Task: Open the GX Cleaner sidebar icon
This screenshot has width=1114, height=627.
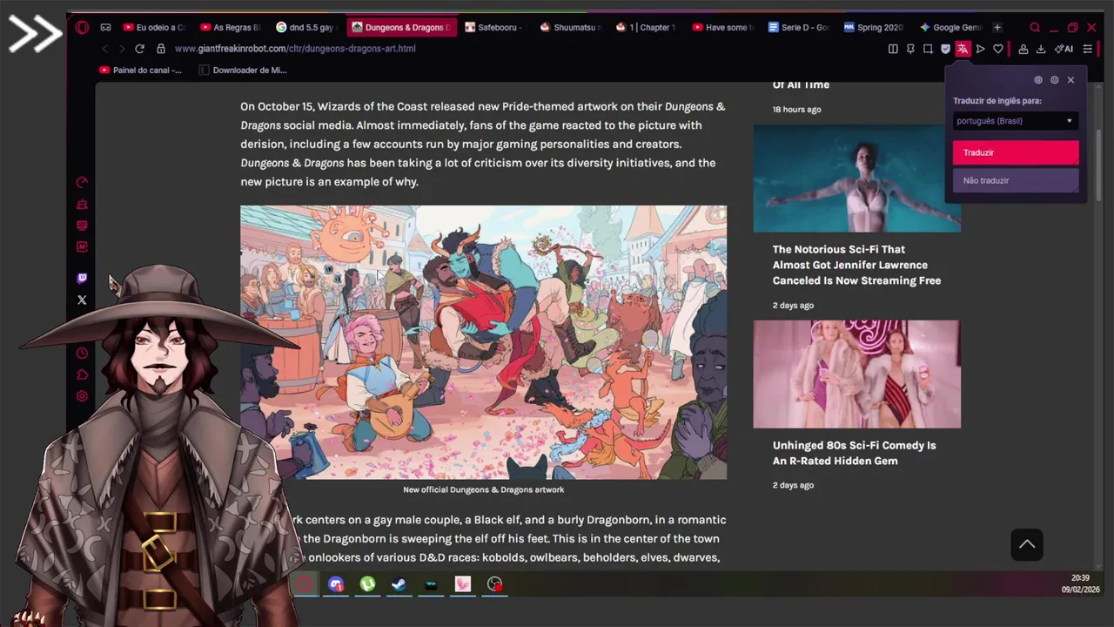Action: click(82, 205)
